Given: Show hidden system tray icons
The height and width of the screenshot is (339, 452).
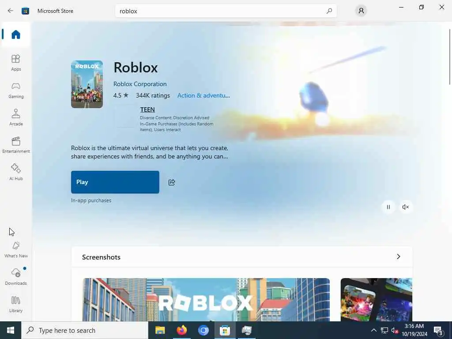Looking at the screenshot, I should coord(373,330).
